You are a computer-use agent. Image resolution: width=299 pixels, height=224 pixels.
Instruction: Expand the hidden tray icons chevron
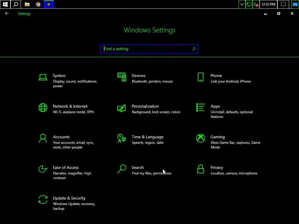(x=242, y=4)
